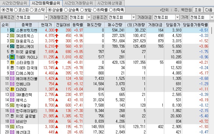Image resolution: width=214 pixels, height=134 pixels.
Task: Click the 펀 badge for RISE 글로벌 ranked 17
Action: [x=12, y=116]
